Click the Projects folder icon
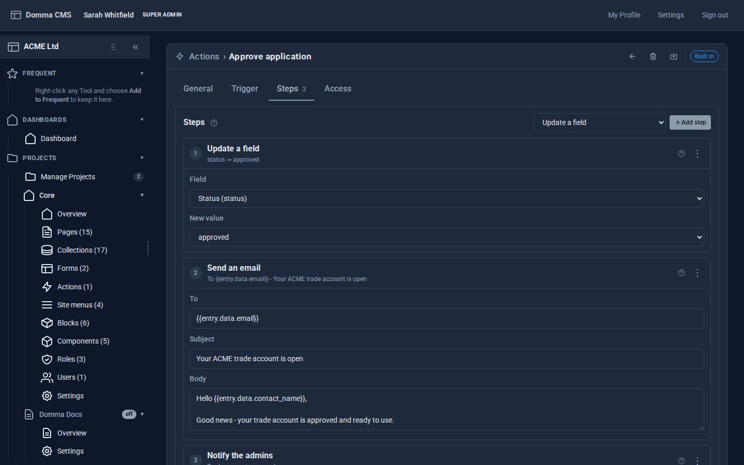This screenshot has height=465, width=744. click(x=12, y=158)
